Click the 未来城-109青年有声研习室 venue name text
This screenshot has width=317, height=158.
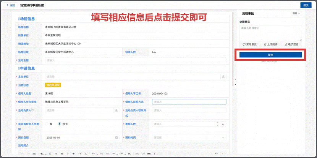click(61, 27)
